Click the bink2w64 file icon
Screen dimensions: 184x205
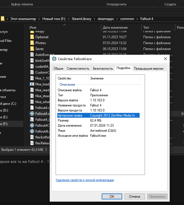pyautogui.click(x=32, y=60)
